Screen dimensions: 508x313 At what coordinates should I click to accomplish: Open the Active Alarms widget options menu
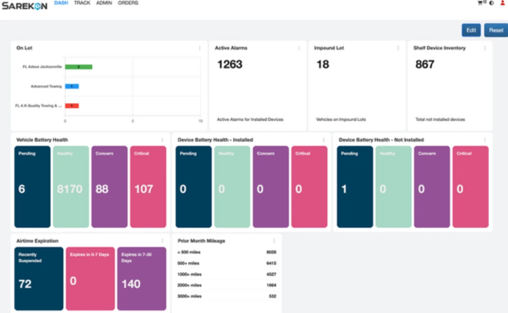(299, 48)
